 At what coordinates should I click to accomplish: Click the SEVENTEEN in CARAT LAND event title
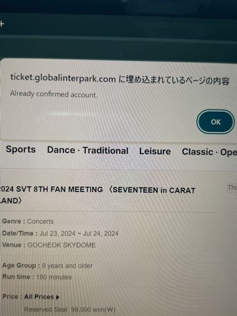97,195
